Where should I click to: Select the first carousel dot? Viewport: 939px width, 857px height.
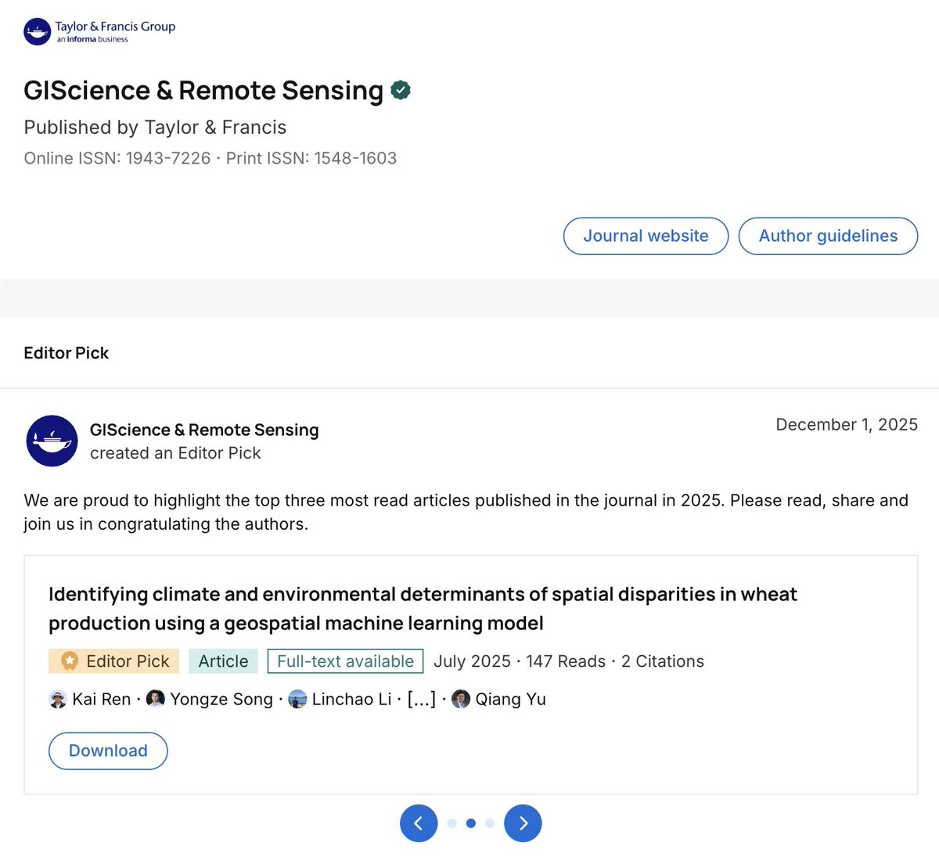click(452, 823)
